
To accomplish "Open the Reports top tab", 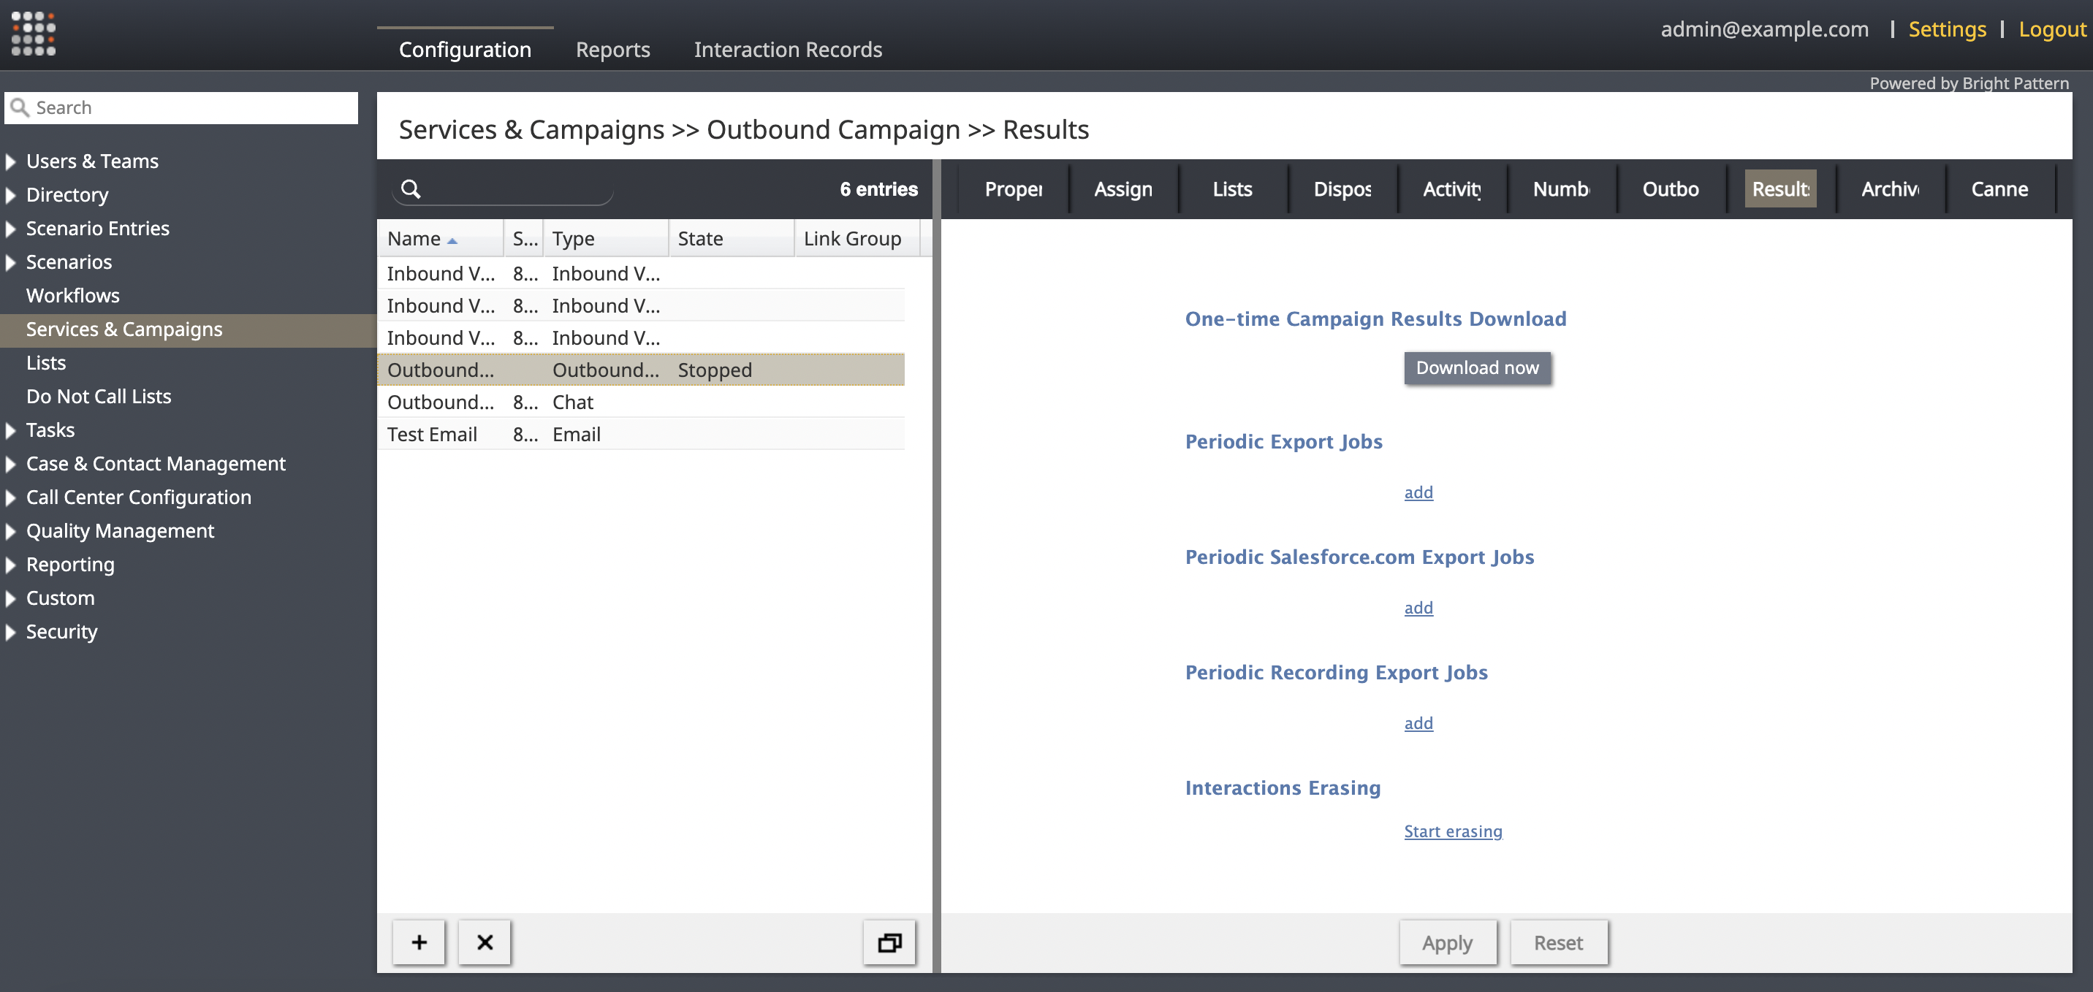I will [612, 50].
